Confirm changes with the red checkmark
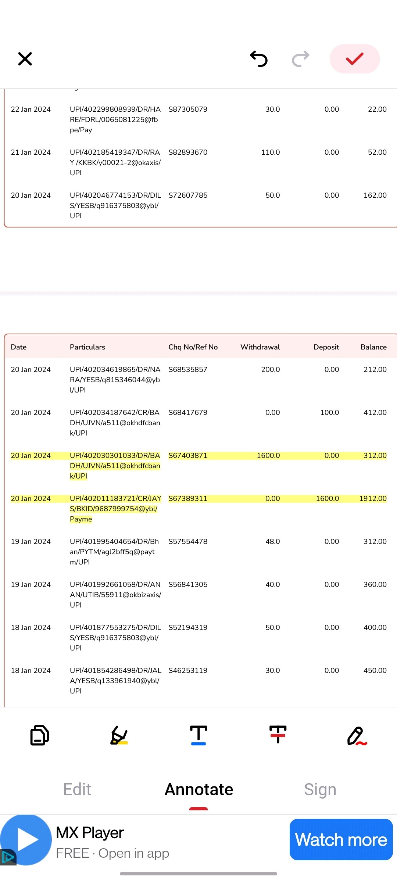The height and width of the screenshot is (882, 397). tap(354, 59)
